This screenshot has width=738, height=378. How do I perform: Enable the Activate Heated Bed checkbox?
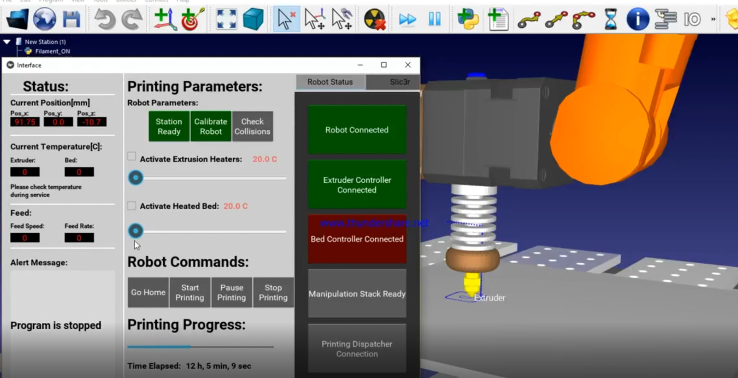132,206
